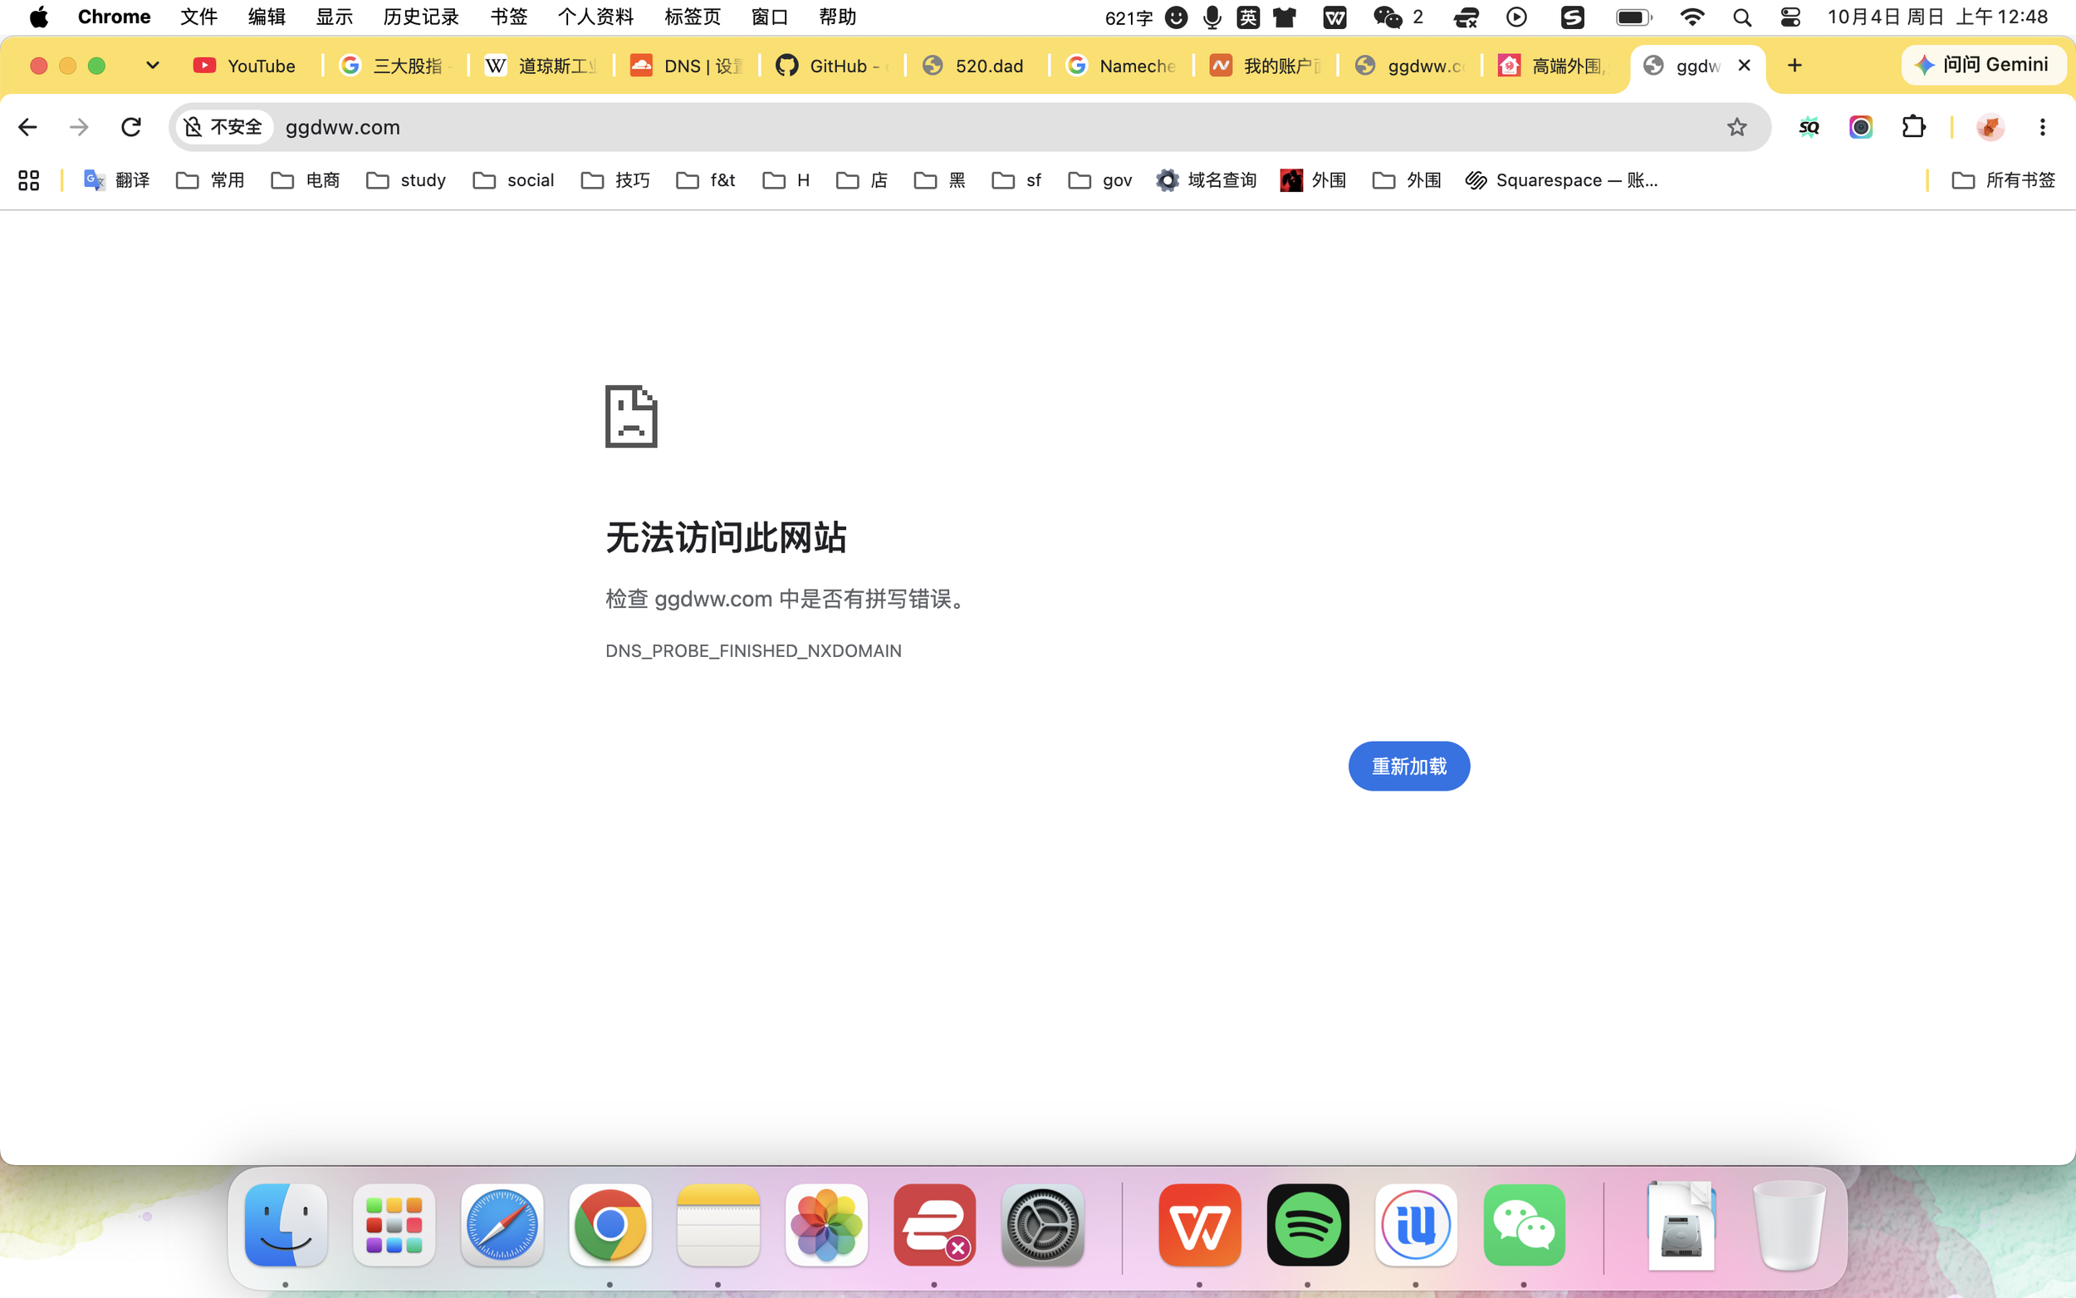Bookmark this page with the star icon
Image resolution: width=2076 pixels, height=1298 pixels.
coord(1736,127)
